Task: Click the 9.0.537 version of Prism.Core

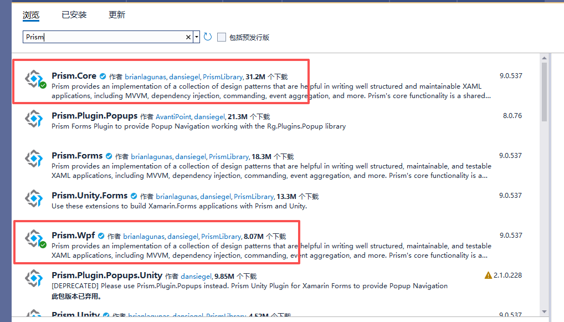Action: tap(511, 76)
